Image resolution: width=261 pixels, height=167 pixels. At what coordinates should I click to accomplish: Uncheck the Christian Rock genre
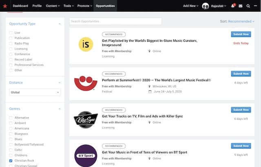tap(11, 160)
